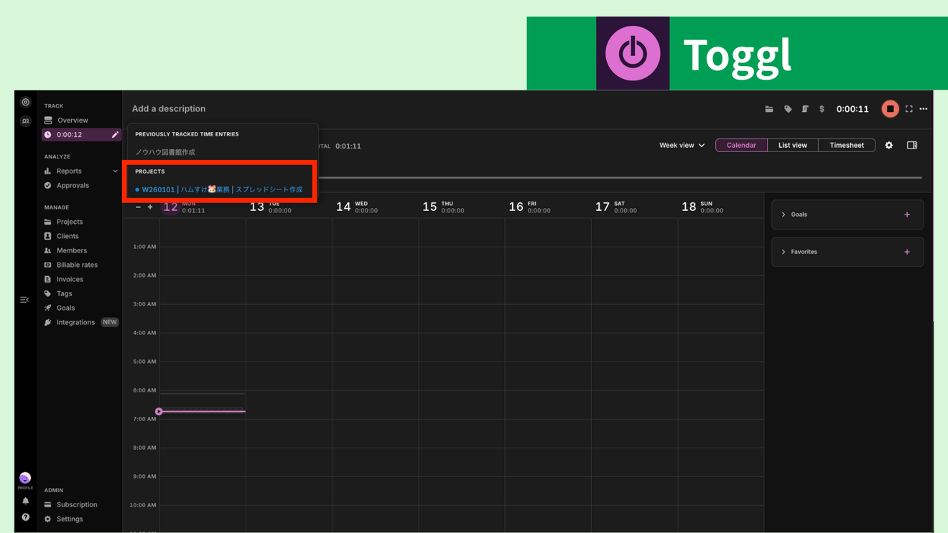Expand the Reports submenu chevron
948x533 pixels.
tap(115, 171)
